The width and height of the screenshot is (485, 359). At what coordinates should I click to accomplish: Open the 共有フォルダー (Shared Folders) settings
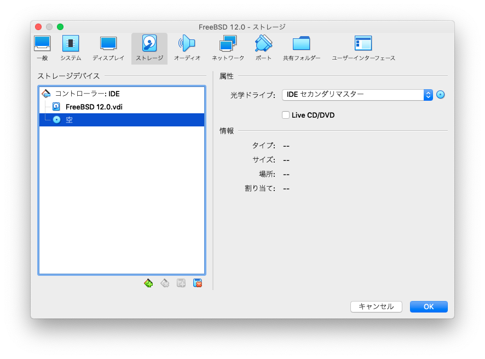click(302, 48)
